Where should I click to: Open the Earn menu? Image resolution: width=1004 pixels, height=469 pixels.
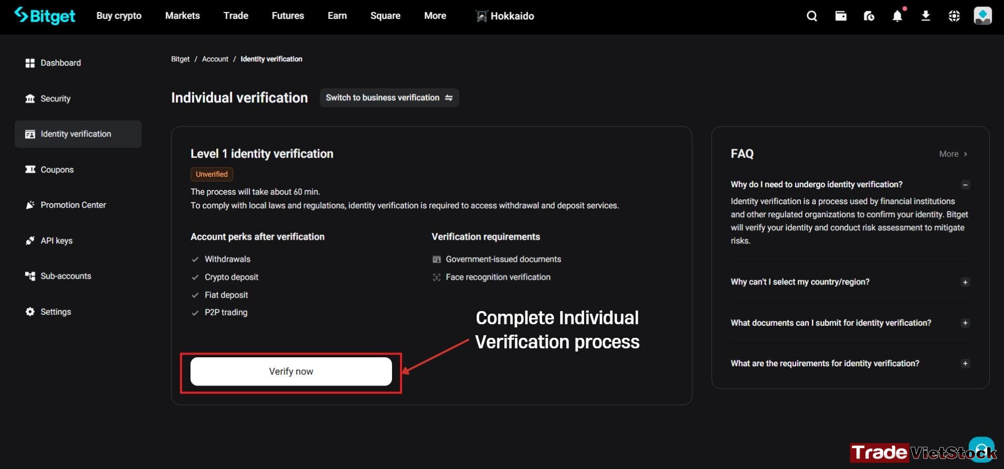[x=337, y=16]
